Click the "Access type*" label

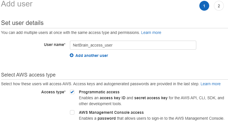tap(53, 92)
